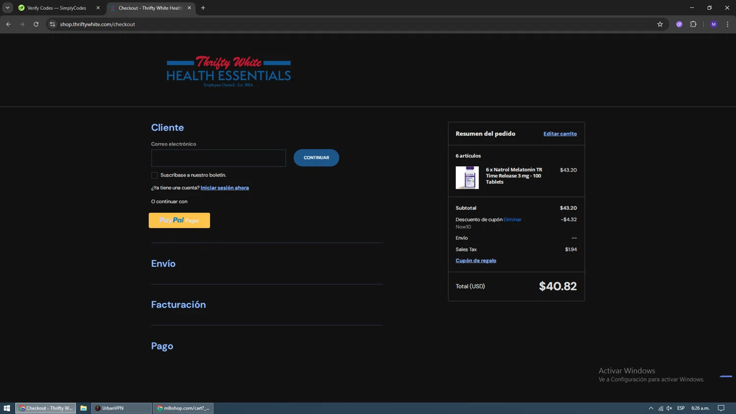
Task: Click the Envío section heading
Action: coord(163,263)
